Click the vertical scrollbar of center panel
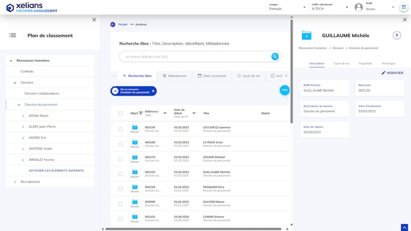 tap(291, 71)
